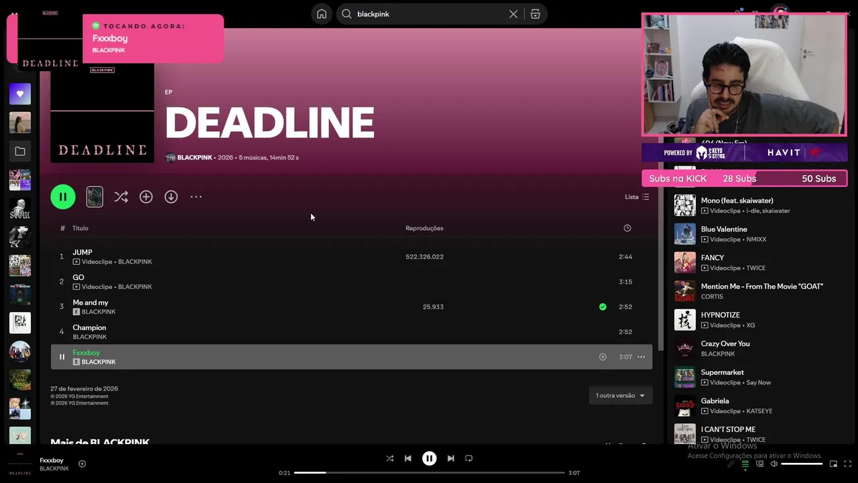
Task: Add Fxxxboy to Liked Songs from its row
Action: 603,357
